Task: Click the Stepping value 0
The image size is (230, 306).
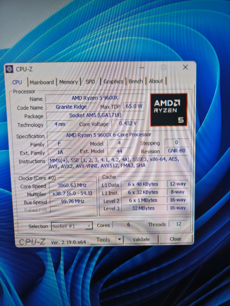Action: [x=177, y=143]
